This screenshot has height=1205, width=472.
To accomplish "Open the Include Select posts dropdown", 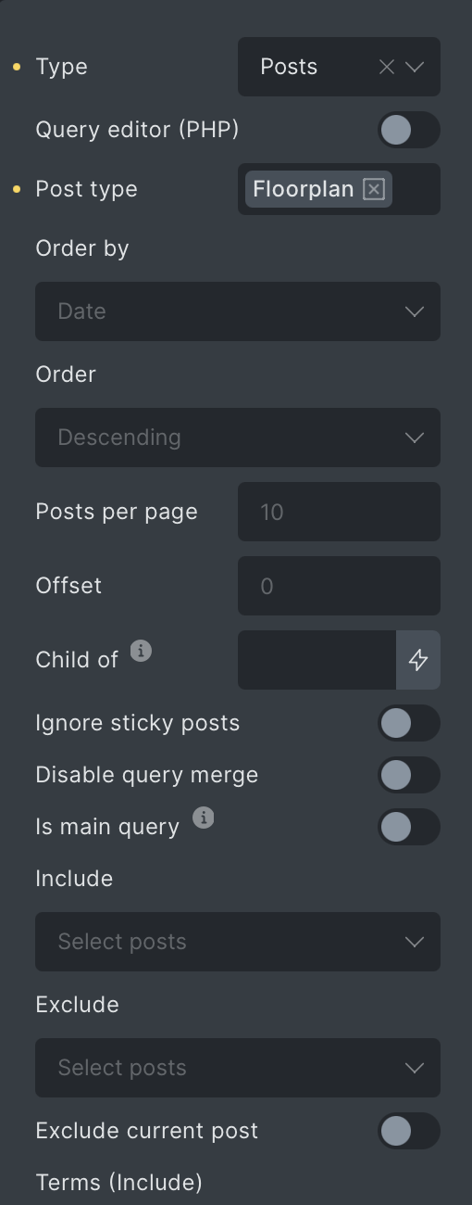I will pyautogui.click(x=238, y=942).
